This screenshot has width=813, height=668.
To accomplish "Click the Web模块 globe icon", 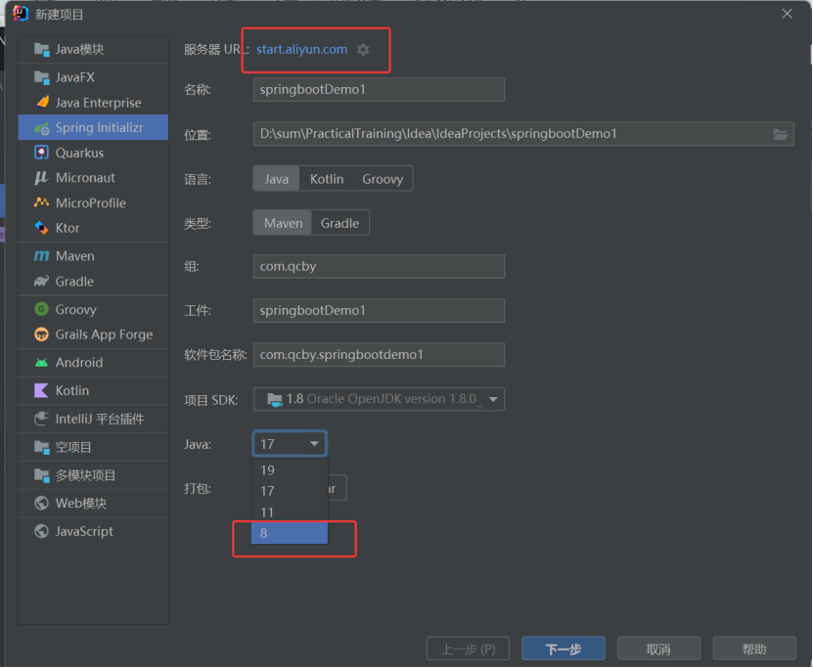I will 41,503.
